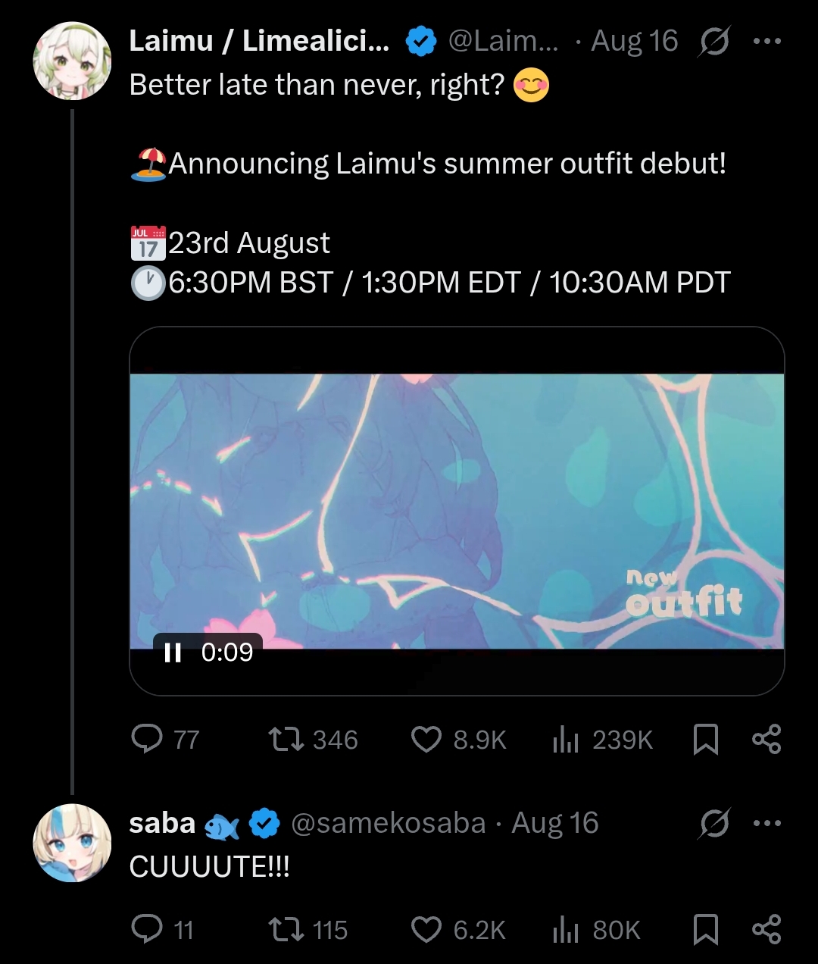This screenshot has height=964, width=818.
Task: Open saba's profile avatar
Action: (72, 843)
